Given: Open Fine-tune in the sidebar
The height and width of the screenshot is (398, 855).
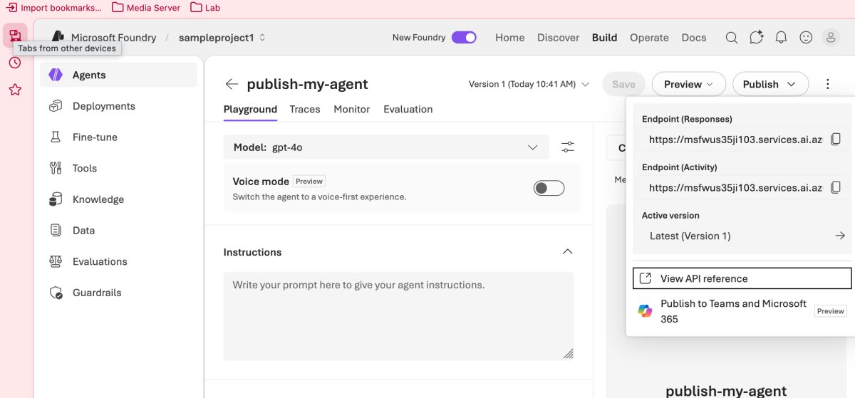Looking at the screenshot, I should tap(118, 137).
